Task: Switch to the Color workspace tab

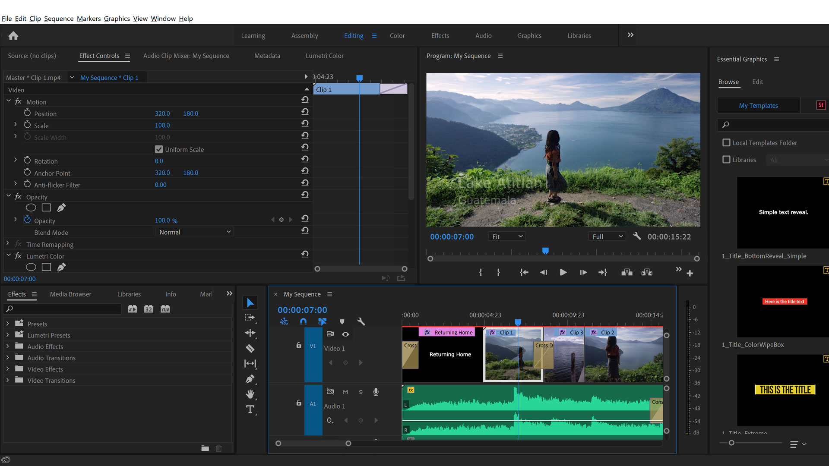Action: (x=397, y=35)
